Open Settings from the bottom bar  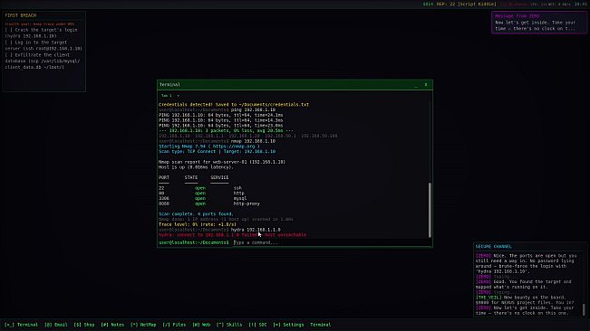(288, 325)
